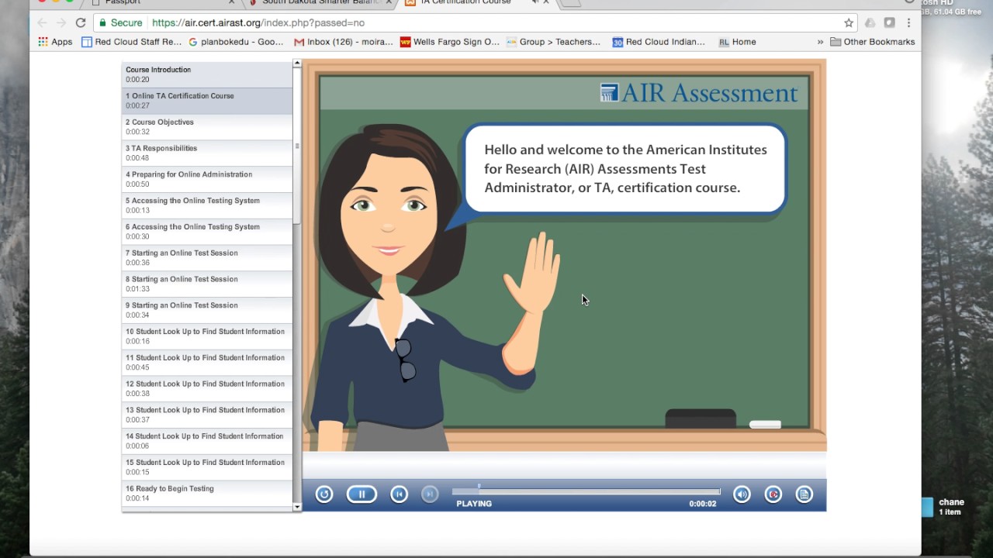Image resolution: width=993 pixels, height=558 pixels.
Task: Select slide 11 Student Look Up
Action: 206,363
